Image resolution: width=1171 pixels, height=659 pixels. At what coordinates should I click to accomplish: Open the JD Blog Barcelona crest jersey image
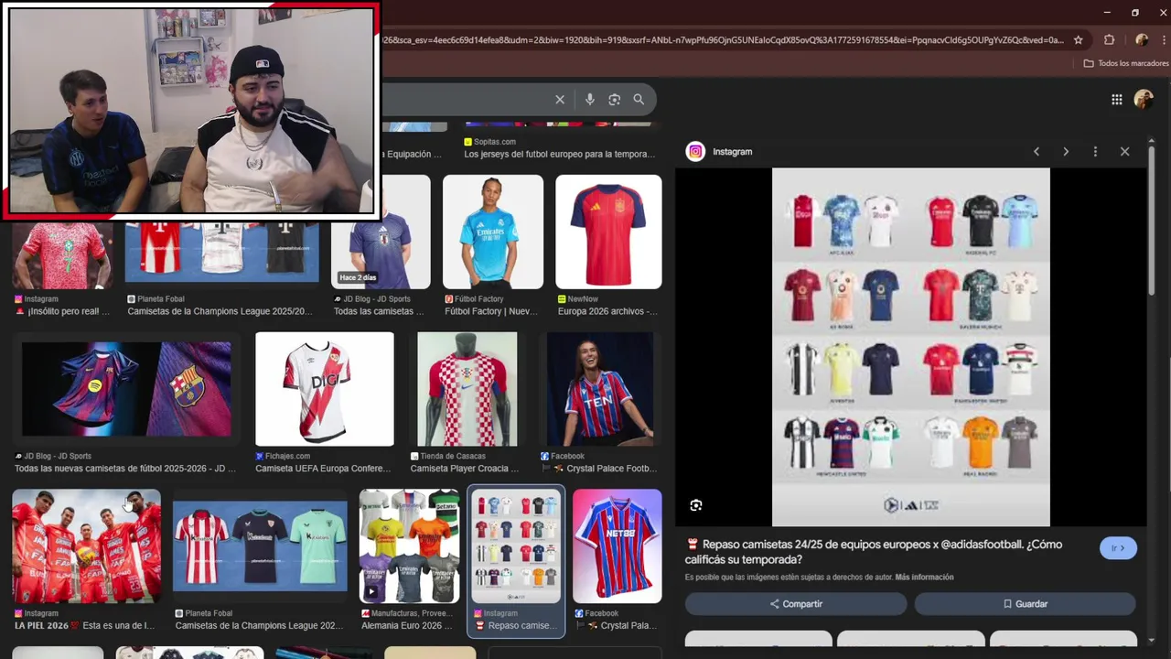click(126, 389)
